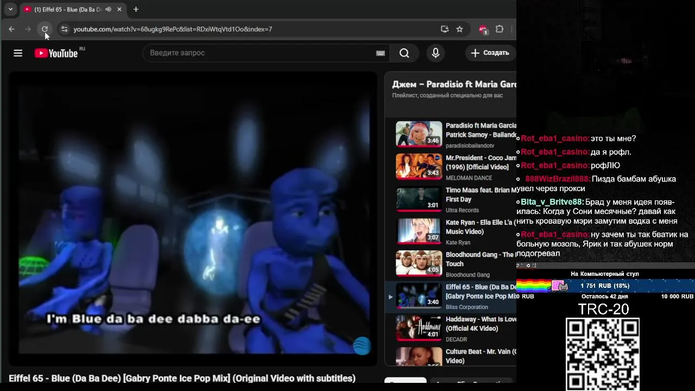Click the Джем – Paradisio playlist title
This screenshot has height=391, width=695.
[454, 84]
